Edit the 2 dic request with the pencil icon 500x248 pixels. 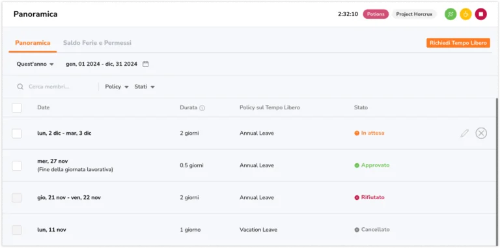tap(465, 133)
